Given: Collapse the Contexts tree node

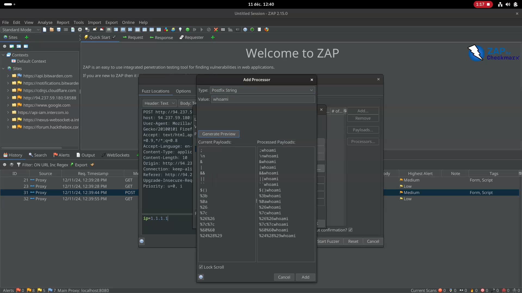Looking at the screenshot, I should 3,55.
